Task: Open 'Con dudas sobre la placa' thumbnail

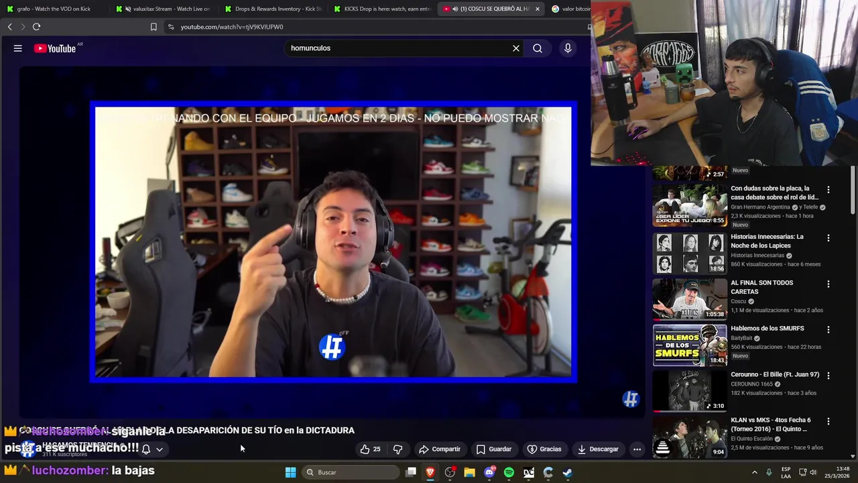Action: (690, 205)
